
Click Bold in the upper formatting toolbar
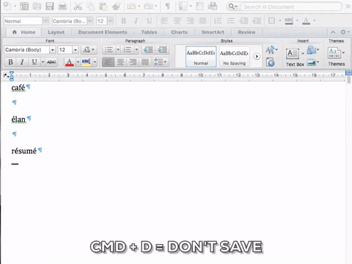[124, 21]
